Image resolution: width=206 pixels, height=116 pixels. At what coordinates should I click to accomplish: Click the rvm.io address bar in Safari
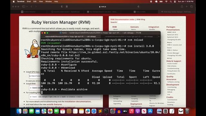[x=103, y=6]
